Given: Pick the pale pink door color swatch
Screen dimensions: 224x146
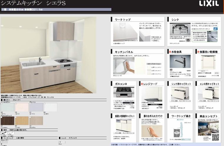Looking at the screenshot, I should tap(22, 107).
